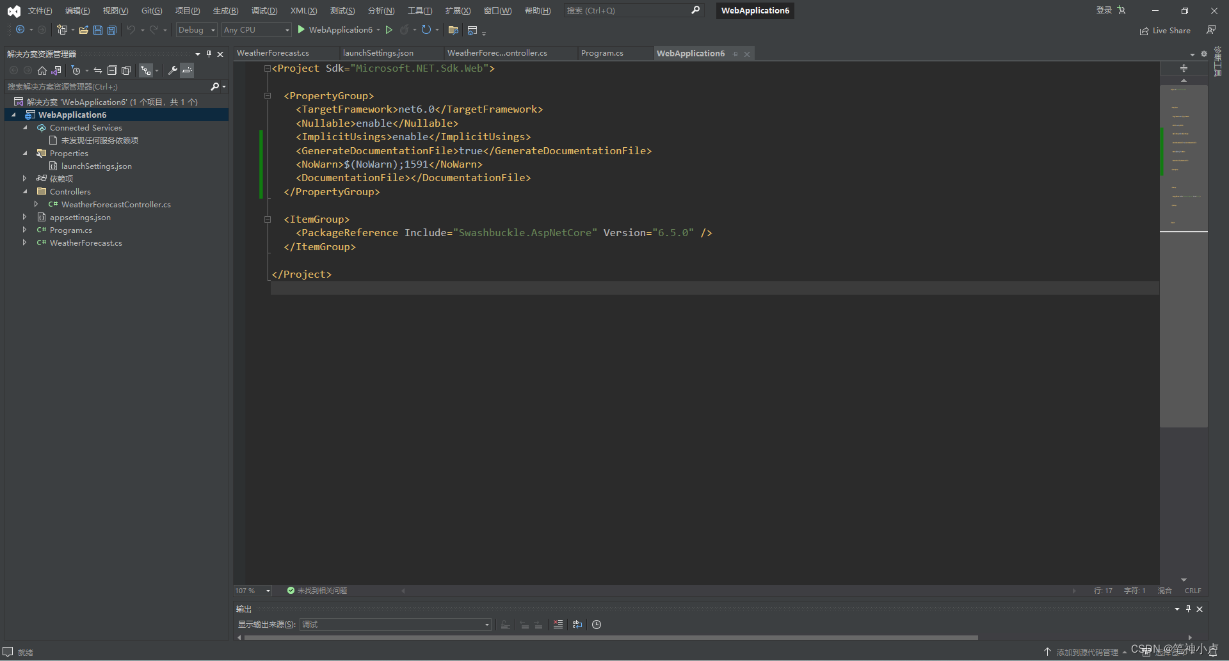Select WeatherForecastController.cs in Solution Explorer

(x=116, y=204)
